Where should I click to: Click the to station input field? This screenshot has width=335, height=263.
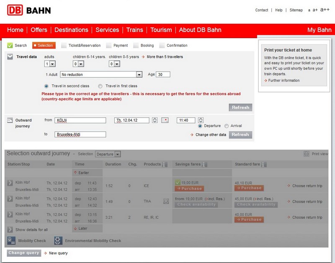click(80, 134)
